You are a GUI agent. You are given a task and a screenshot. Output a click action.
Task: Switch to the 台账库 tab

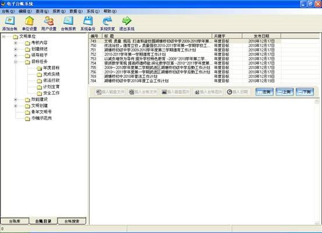[x=15, y=221]
